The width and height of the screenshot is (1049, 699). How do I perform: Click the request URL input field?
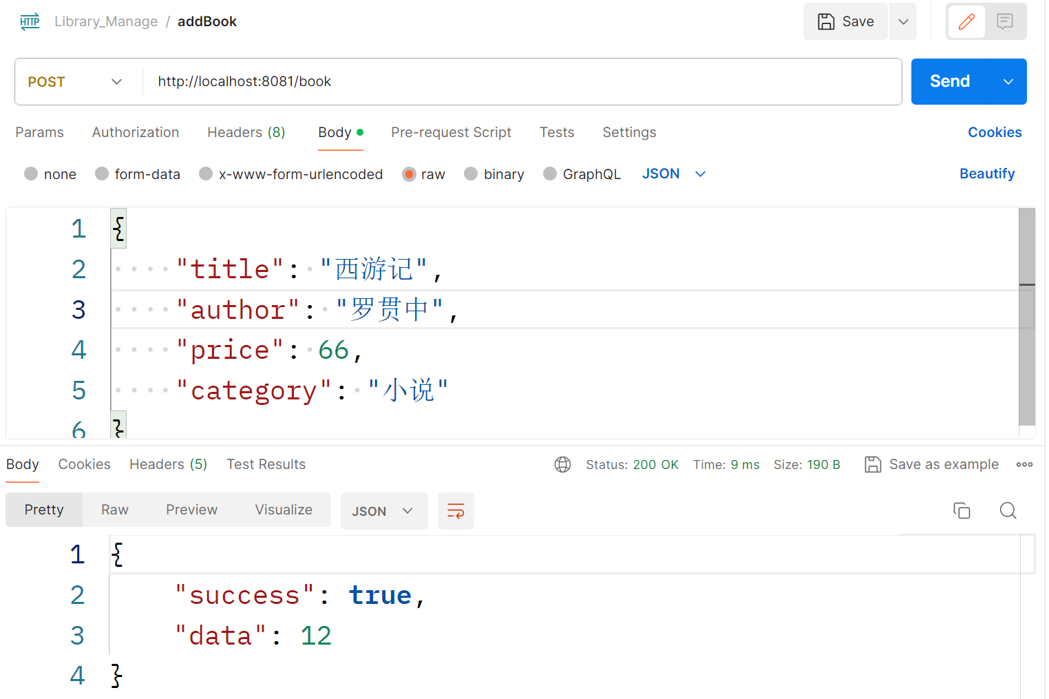[x=522, y=82]
